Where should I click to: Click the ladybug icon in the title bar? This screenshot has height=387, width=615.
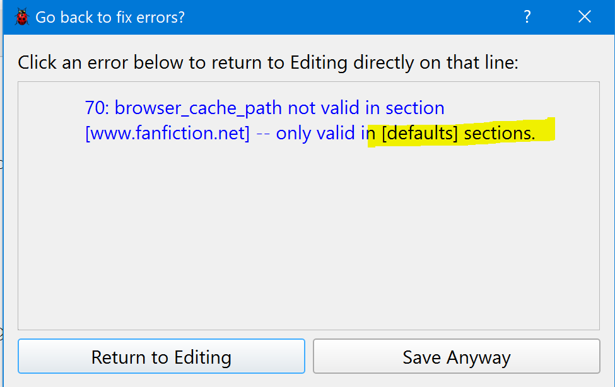point(22,17)
